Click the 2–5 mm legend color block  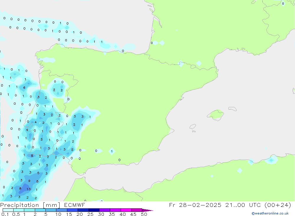coord(40,210)
